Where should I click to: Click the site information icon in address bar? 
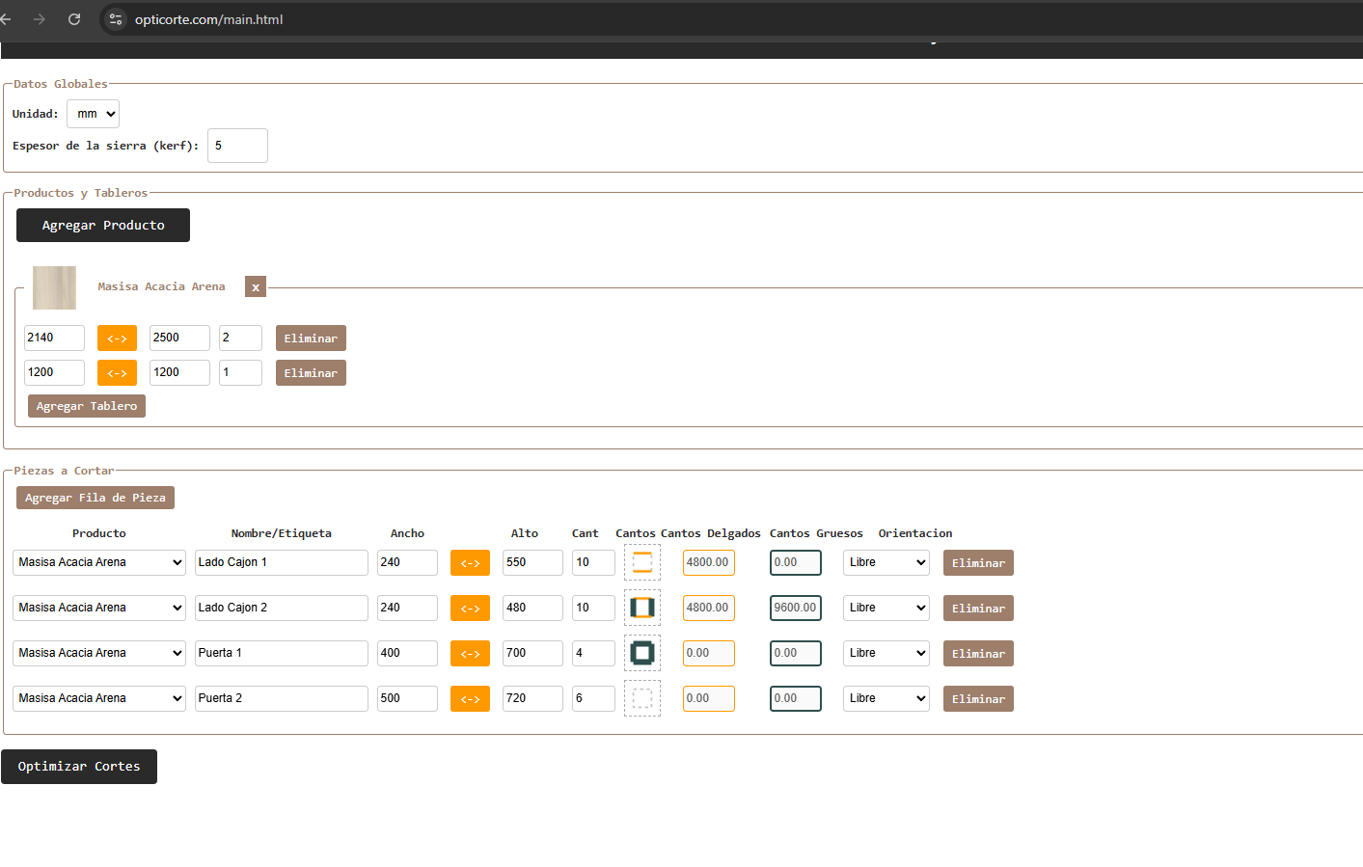(116, 19)
